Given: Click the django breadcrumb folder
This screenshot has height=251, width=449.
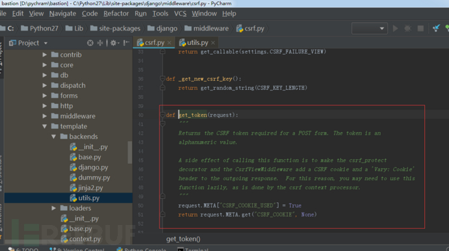Looking at the screenshot, I should pyautogui.click(x=163, y=29).
